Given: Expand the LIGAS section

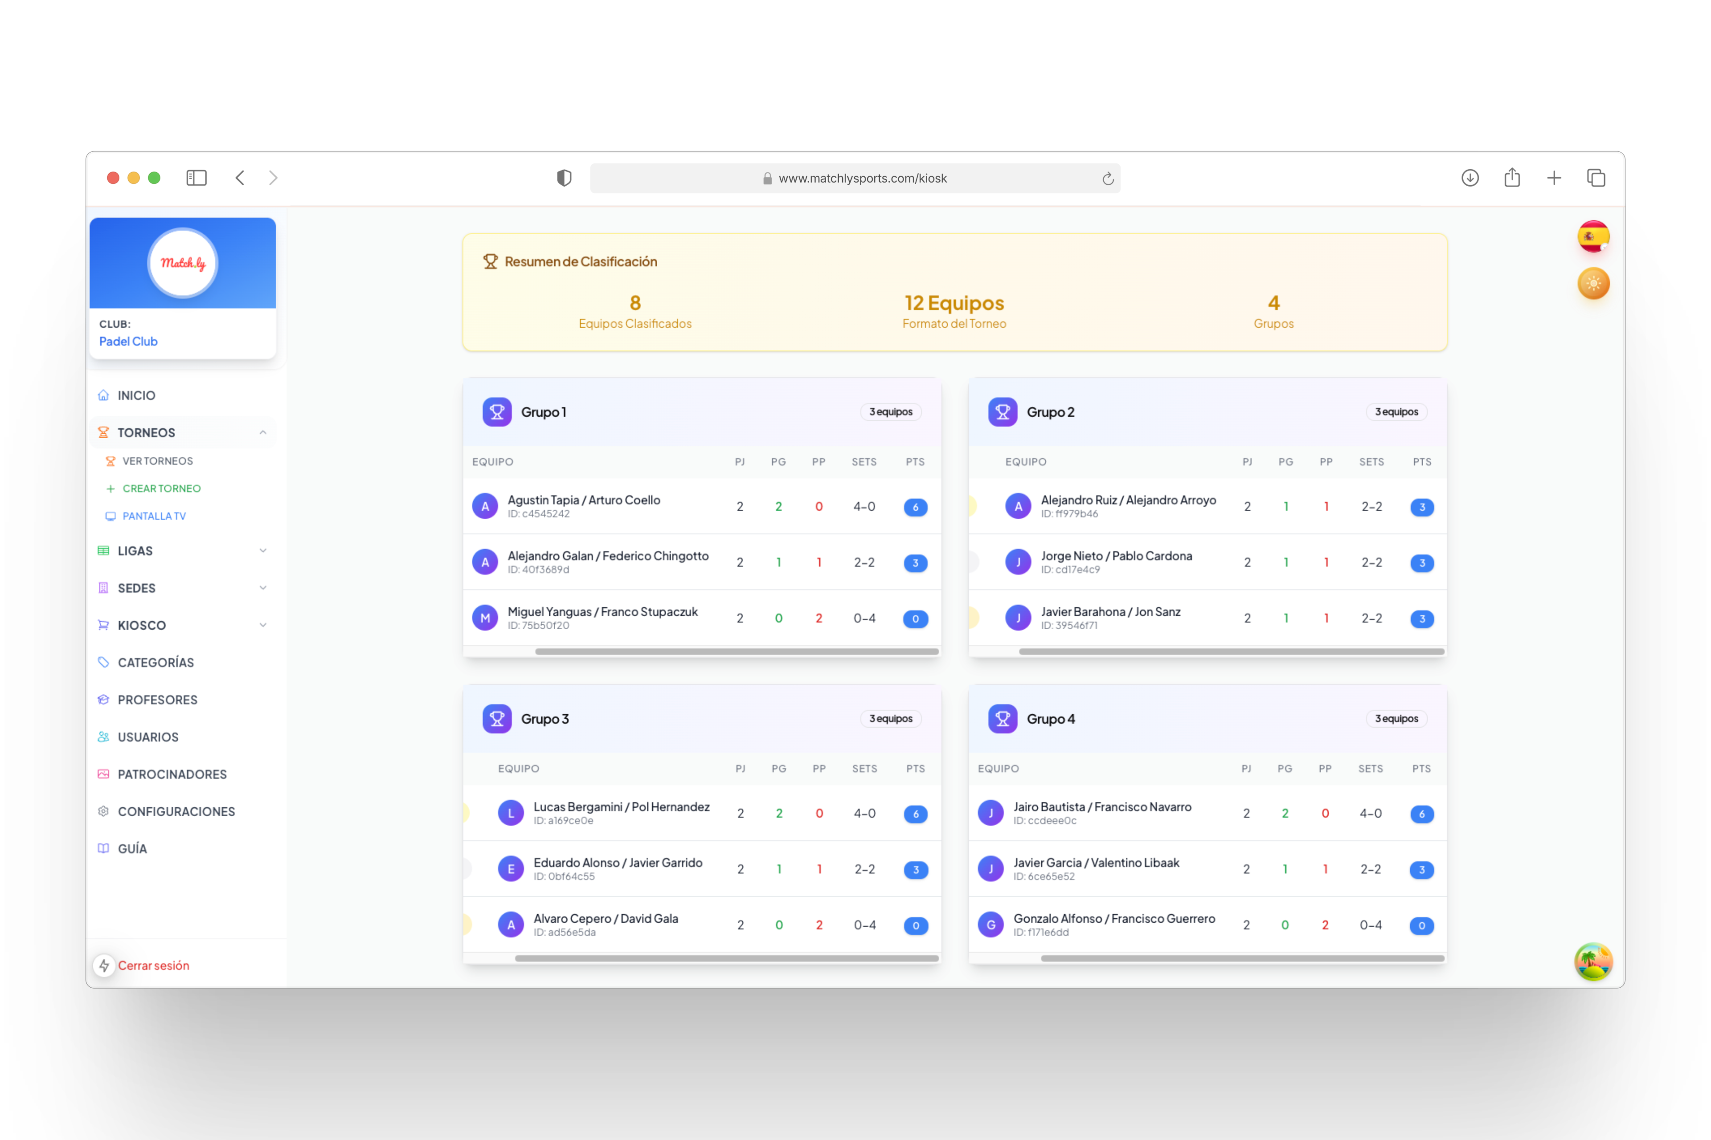Looking at the screenshot, I should pyautogui.click(x=262, y=550).
